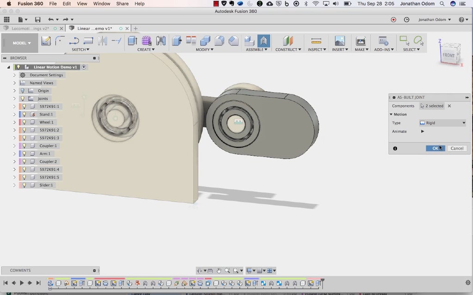The image size is (473, 295).
Task: Open the joint Type dropdown set to Rigid
Action: pyautogui.click(x=443, y=123)
